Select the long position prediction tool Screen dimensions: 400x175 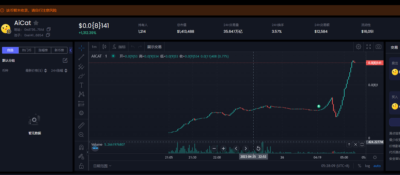pyautogui.click(x=81, y=104)
